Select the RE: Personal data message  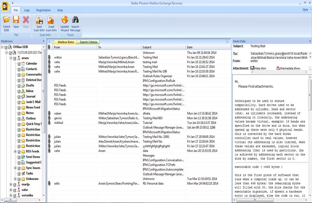(x=139, y=184)
